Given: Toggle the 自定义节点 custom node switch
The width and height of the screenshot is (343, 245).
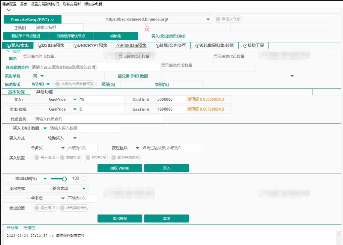Looking at the screenshot, I should point(228,19).
